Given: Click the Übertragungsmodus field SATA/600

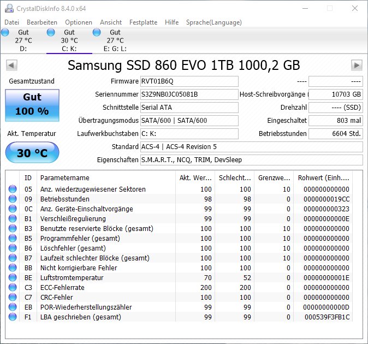Looking at the screenshot, I should coord(189,121).
